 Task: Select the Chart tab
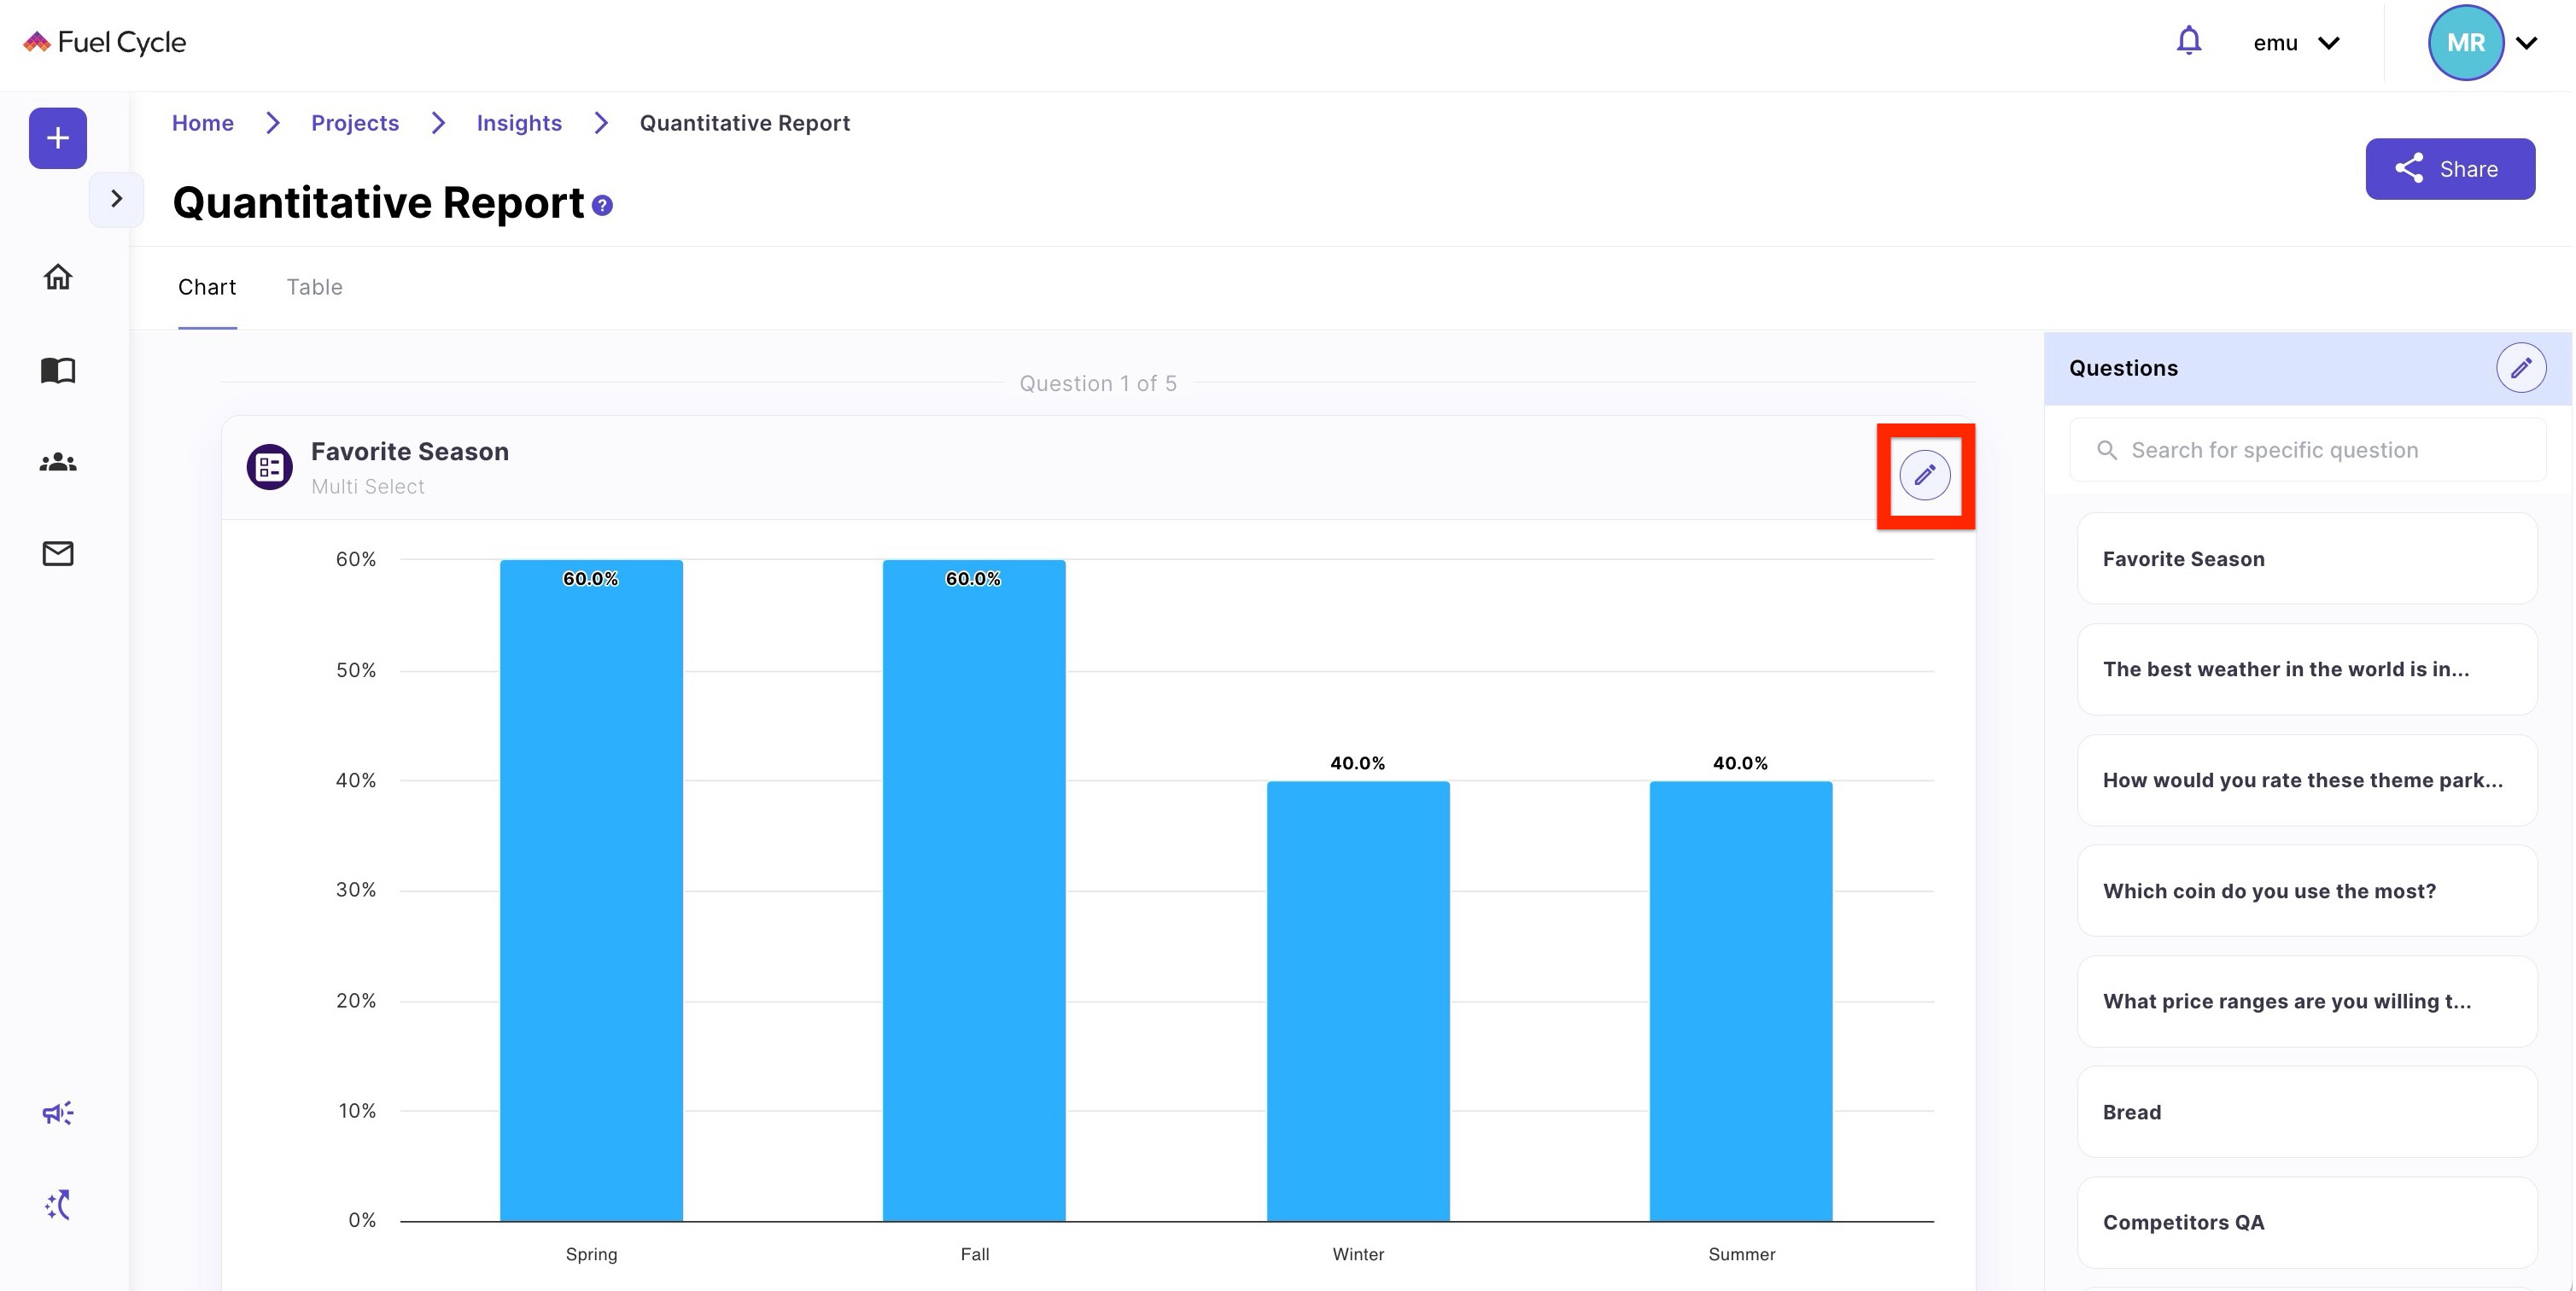pos(207,287)
